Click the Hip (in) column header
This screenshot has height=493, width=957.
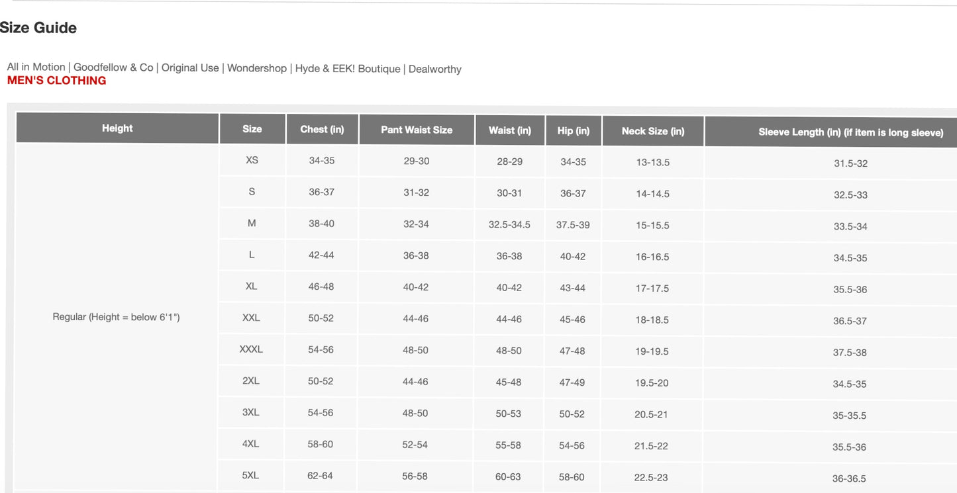pos(574,131)
